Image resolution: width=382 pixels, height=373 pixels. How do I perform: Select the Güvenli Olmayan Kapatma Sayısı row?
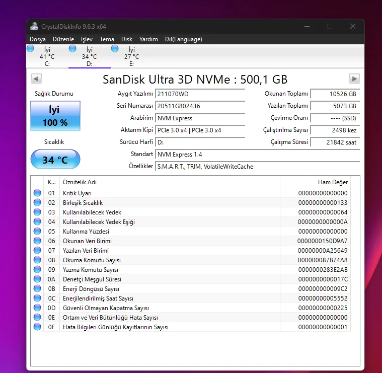(191, 308)
